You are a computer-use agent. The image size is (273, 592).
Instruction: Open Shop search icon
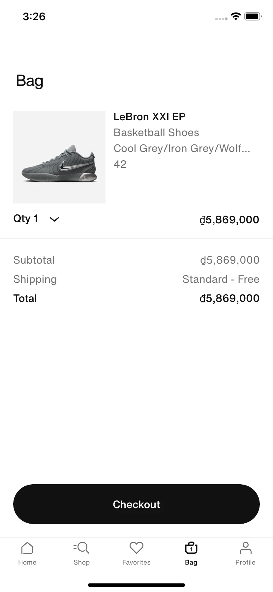[81, 548]
